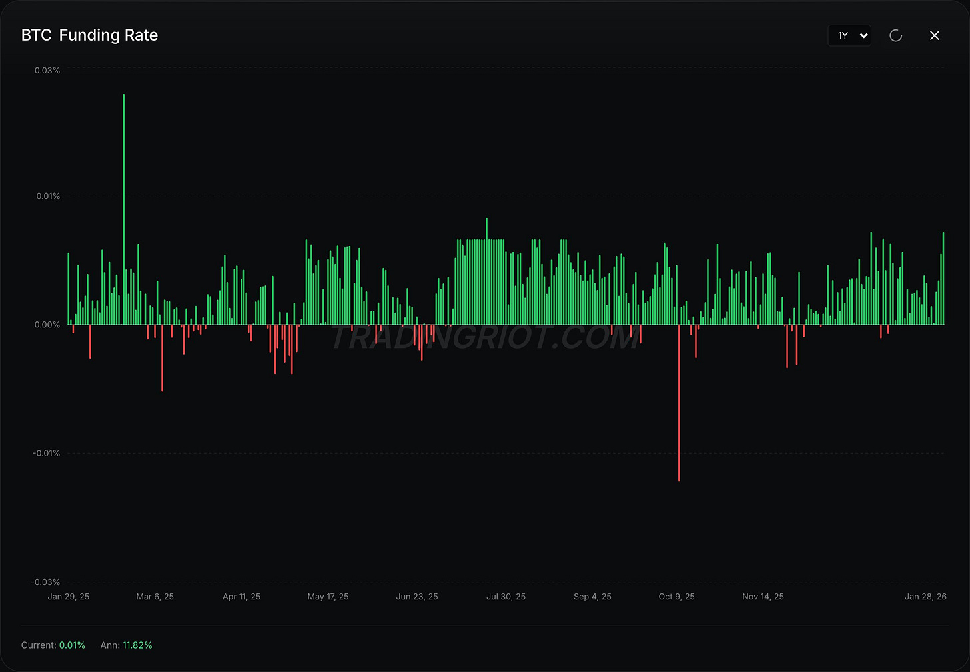Click the Jan 29, 25 date label
The width and height of the screenshot is (970, 672).
69,597
